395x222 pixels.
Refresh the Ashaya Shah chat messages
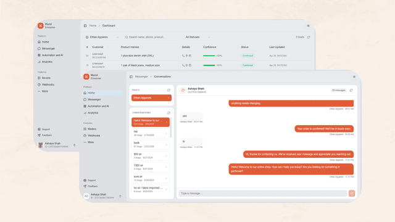pyautogui.click(x=351, y=90)
